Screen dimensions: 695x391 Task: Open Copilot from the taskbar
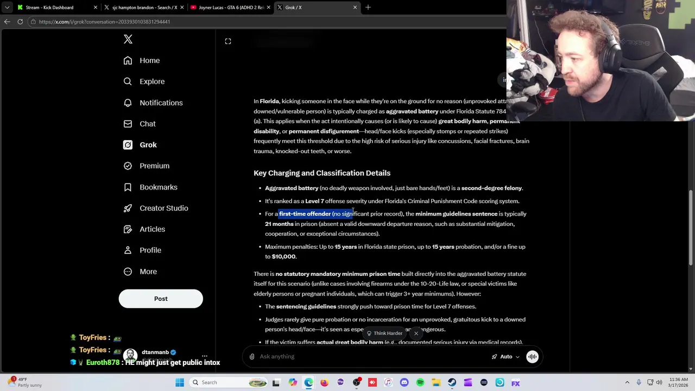(293, 382)
